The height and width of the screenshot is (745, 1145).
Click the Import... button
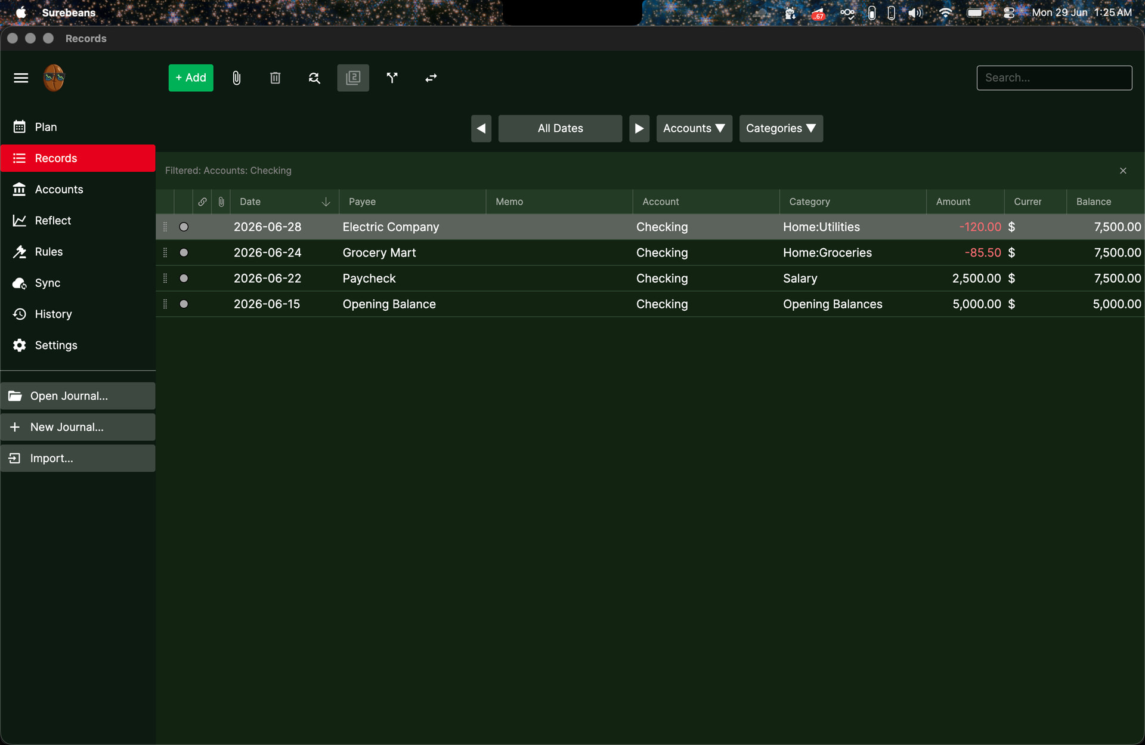[78, 458]
